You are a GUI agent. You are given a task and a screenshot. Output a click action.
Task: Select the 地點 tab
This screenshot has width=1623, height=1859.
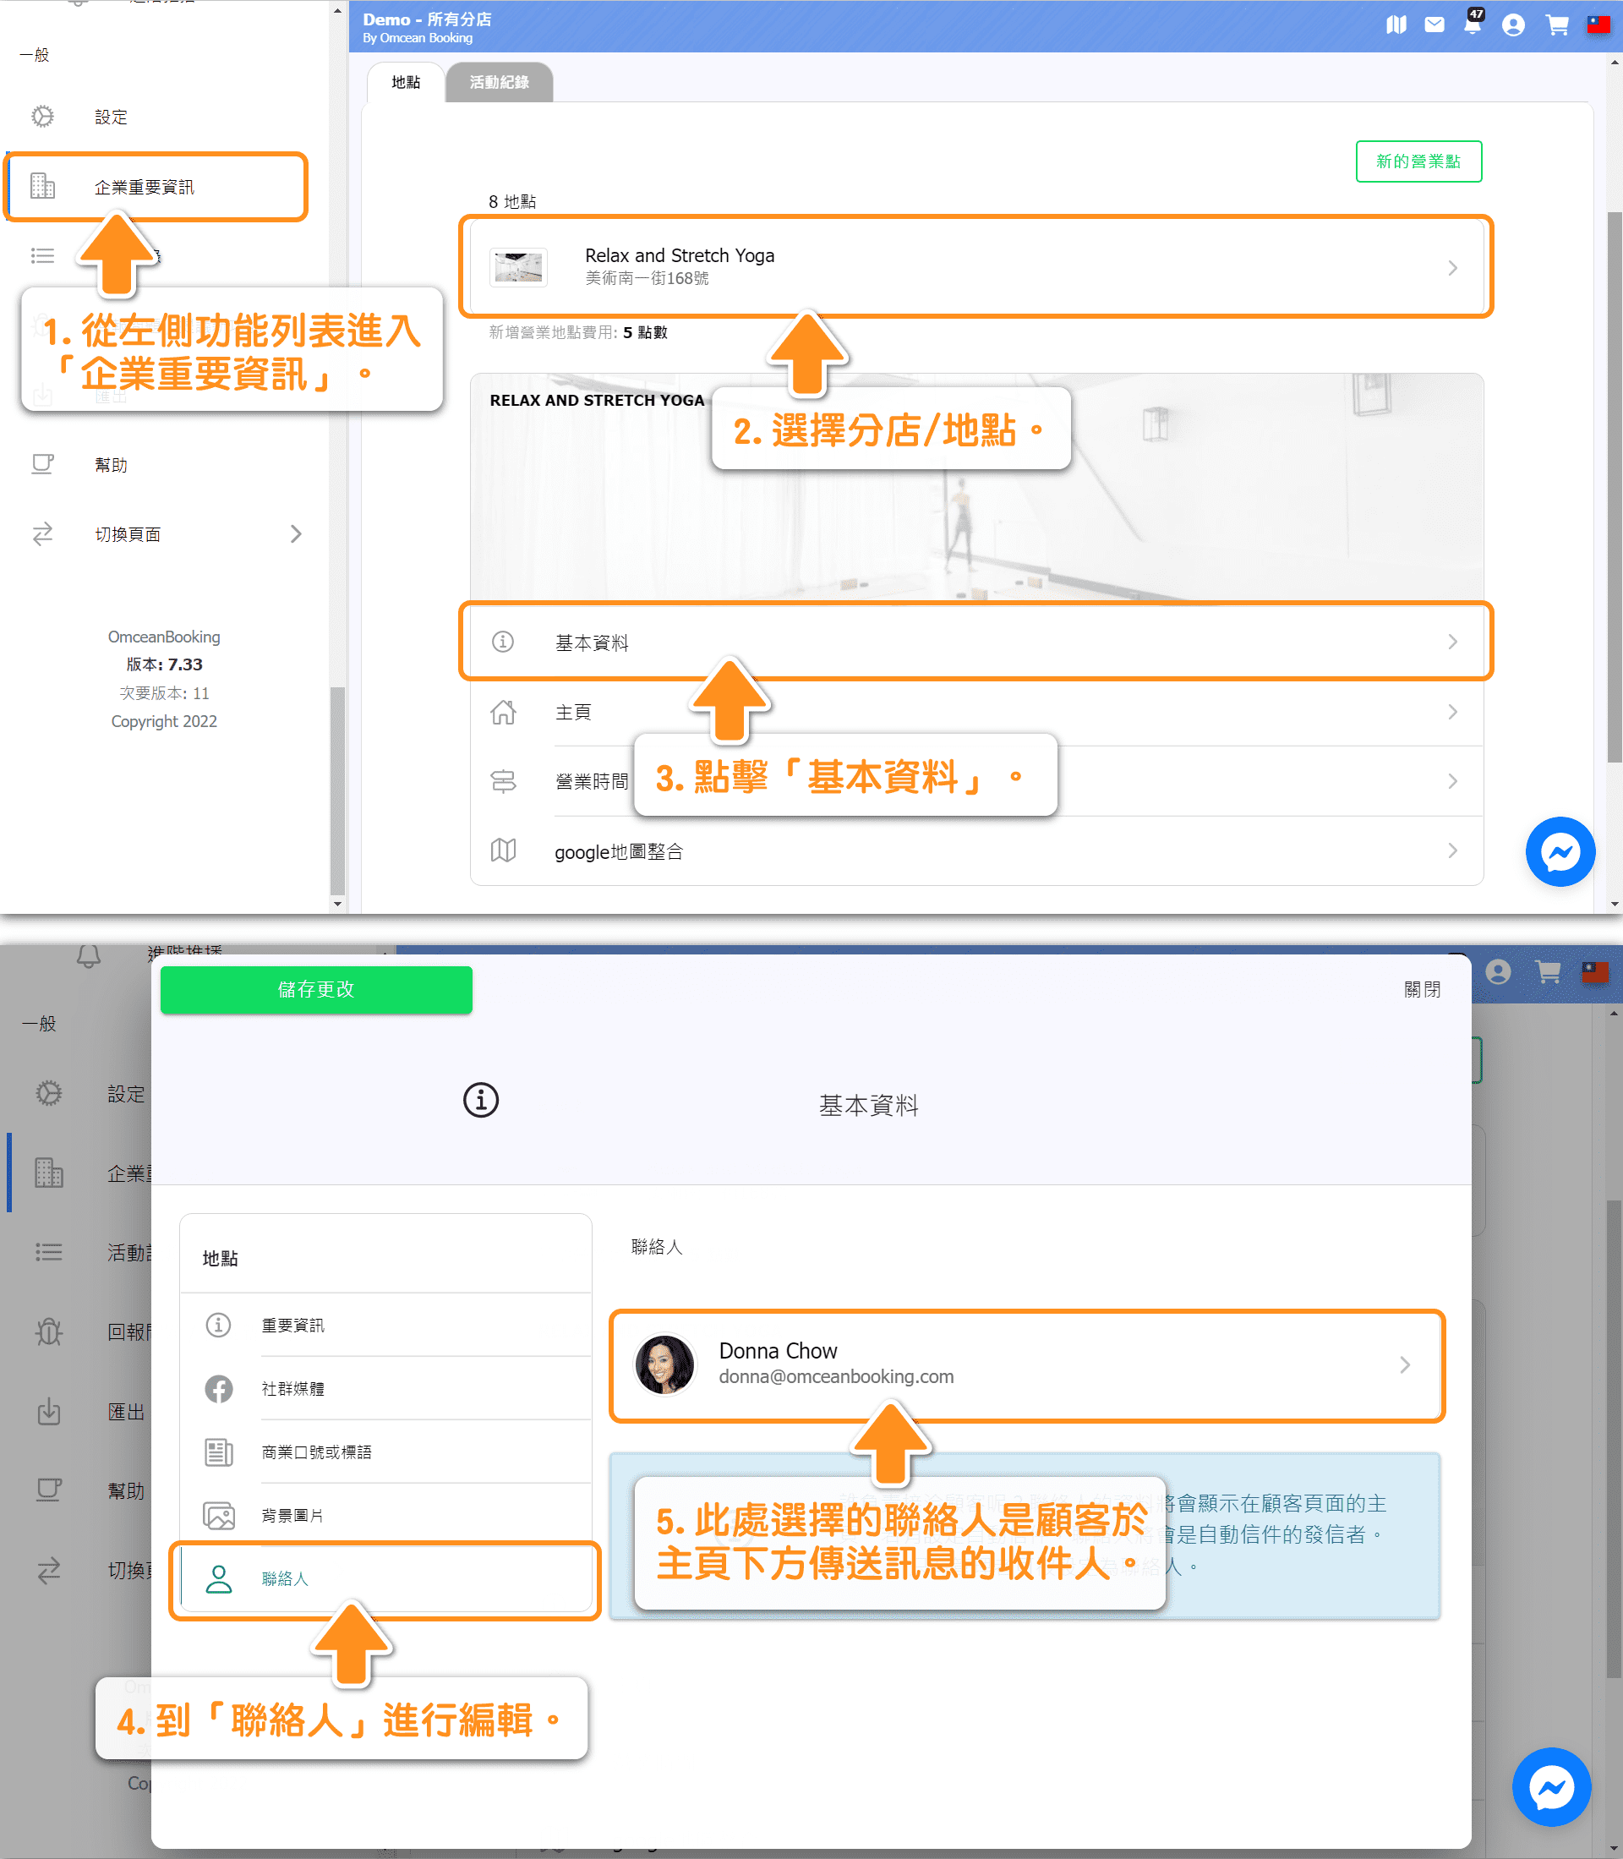coord(405,83)
